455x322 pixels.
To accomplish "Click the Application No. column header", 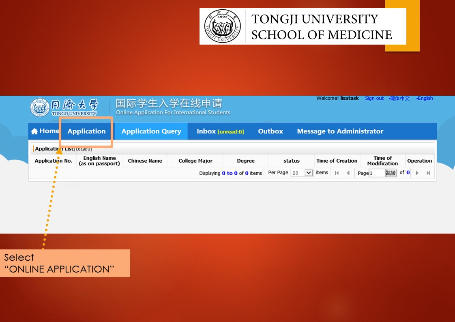I will point(54,161).
